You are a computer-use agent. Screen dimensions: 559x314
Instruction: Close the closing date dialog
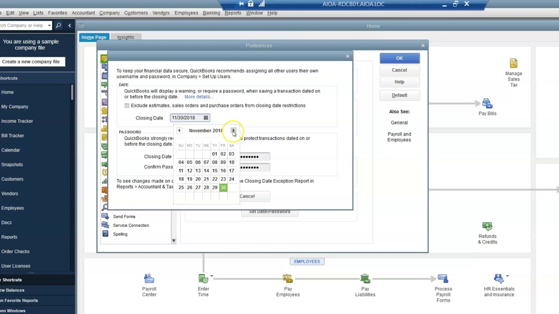point(348,56)
